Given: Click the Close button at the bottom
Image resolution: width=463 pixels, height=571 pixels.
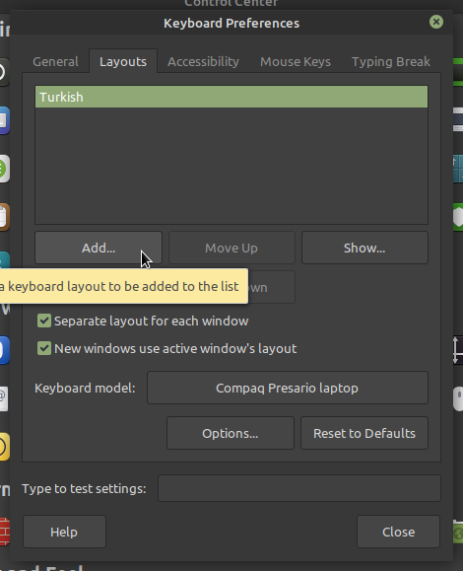Looking at the screenshot, I should pos(398,532).
